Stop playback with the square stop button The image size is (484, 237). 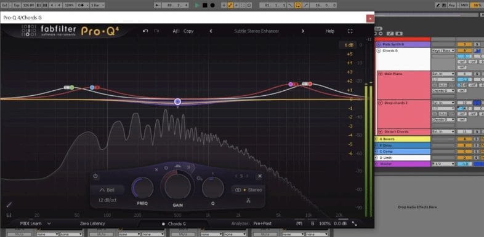pyautogui.click(x=204, y=6)
